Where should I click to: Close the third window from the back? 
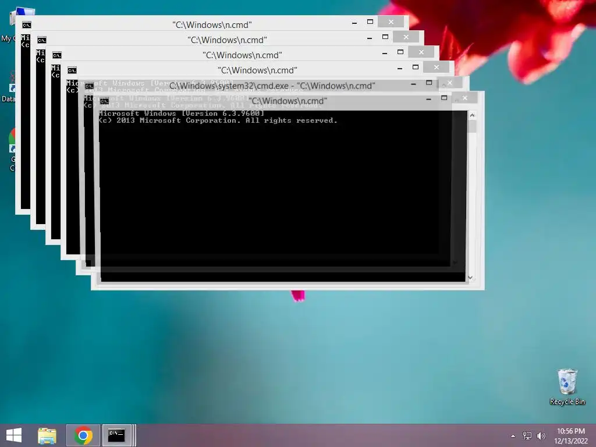421,52
